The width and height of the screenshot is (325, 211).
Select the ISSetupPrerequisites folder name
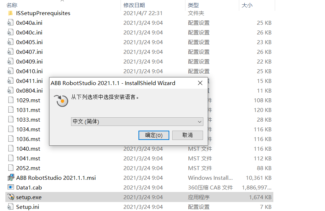[x=43, y=13]
